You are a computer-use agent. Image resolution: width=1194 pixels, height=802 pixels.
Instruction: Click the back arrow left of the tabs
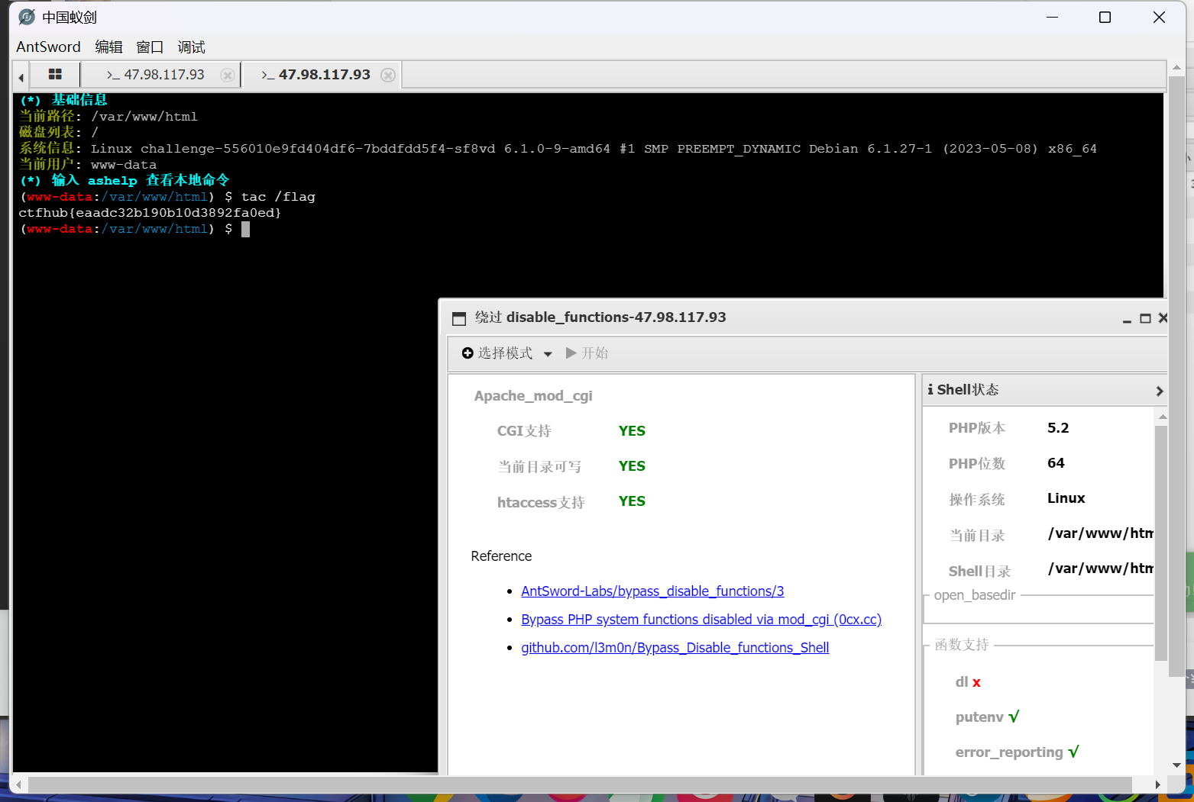[19, 75]
